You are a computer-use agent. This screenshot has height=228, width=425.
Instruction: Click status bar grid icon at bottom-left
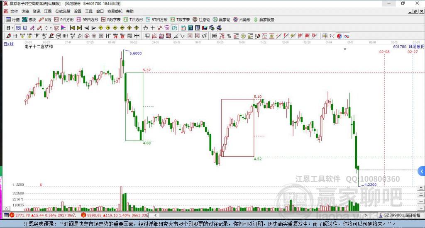coord(6,215)
